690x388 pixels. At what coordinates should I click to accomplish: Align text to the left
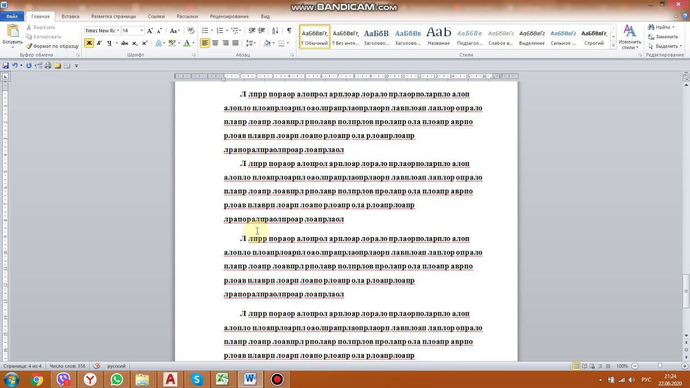205,43
